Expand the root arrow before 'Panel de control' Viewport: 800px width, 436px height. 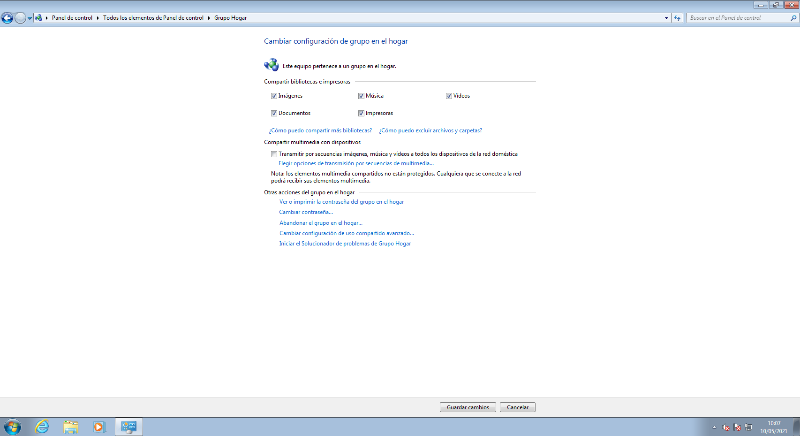(x=47, y=18)
